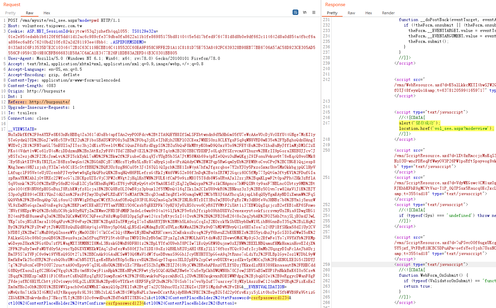The width and height of the screenshot is (496, 308).
Task: Click the WebForm_OnSubmit function line
Action: 433,275
